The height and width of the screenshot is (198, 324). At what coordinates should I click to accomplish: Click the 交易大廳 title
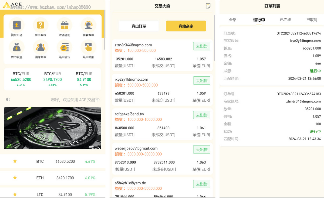click(162, 6)
